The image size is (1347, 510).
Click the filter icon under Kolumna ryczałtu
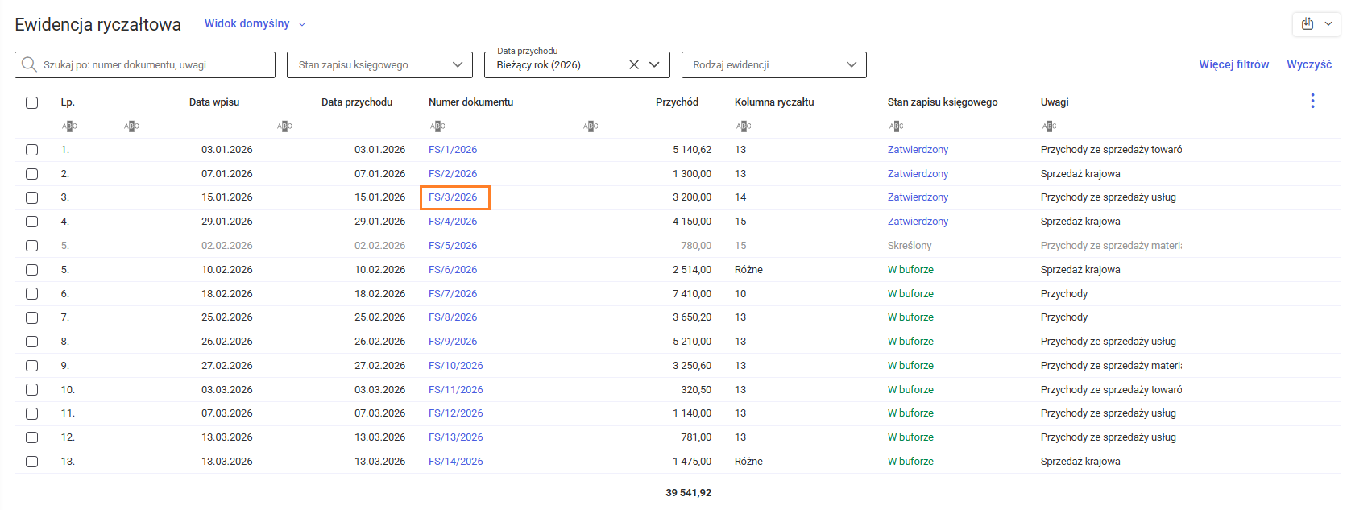click(x=743, y=126)
